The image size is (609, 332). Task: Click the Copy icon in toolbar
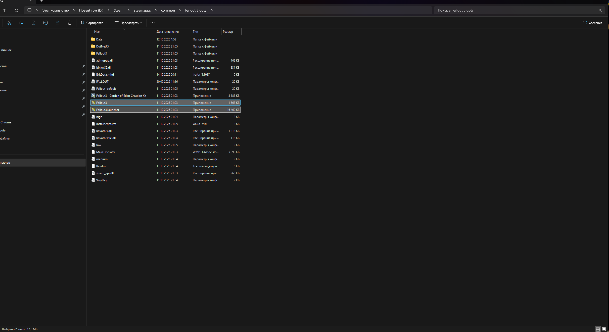click(x=21, y=23)
